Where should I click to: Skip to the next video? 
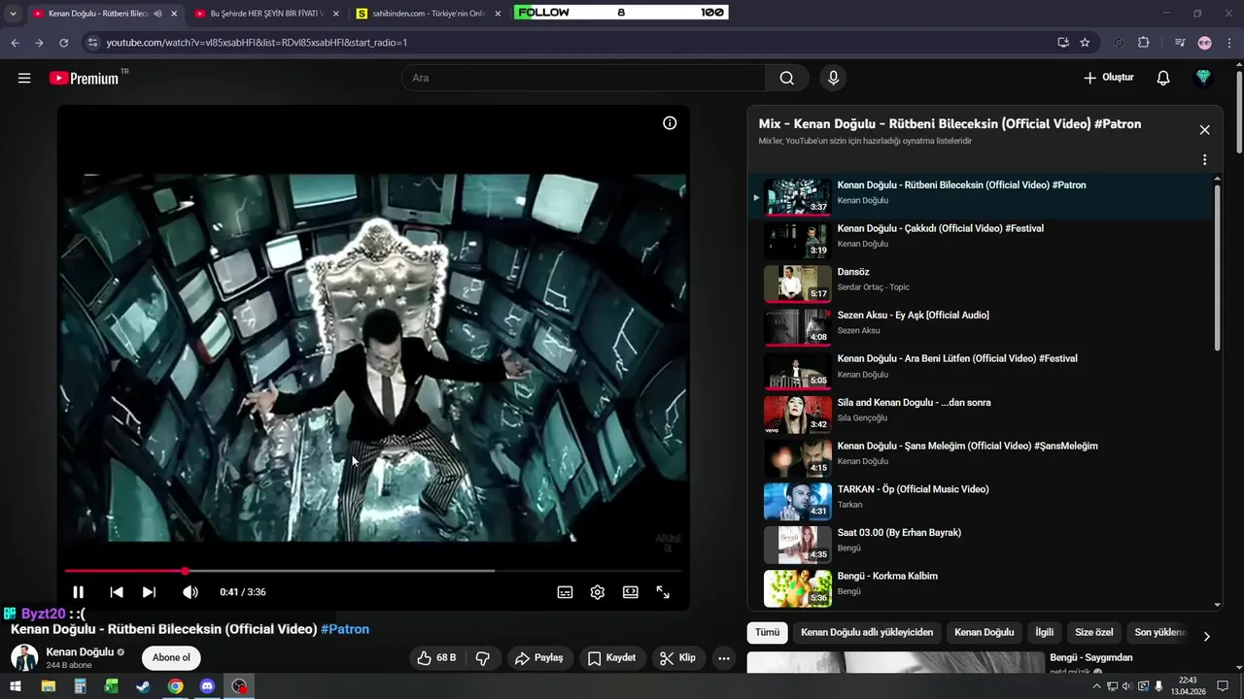coord(149,592)
